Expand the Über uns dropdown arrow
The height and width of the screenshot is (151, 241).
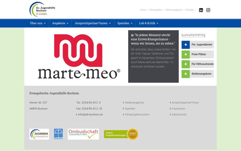[45, 23]
